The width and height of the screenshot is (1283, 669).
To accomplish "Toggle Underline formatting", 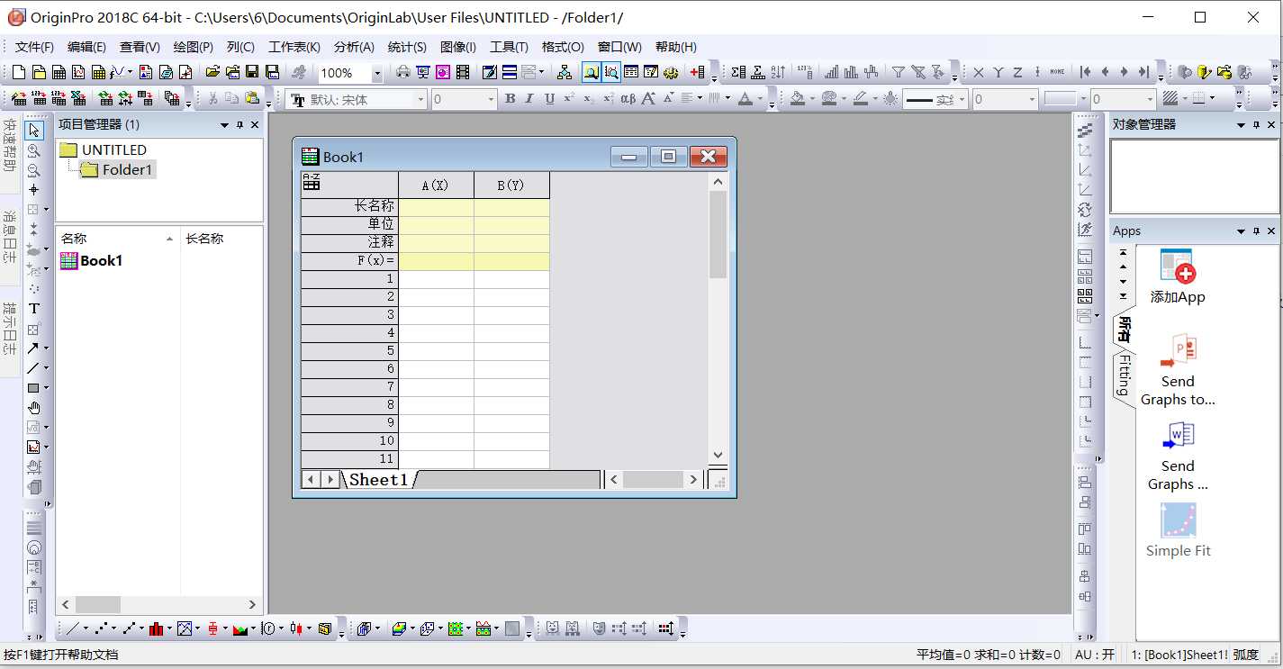I will 549,98.
